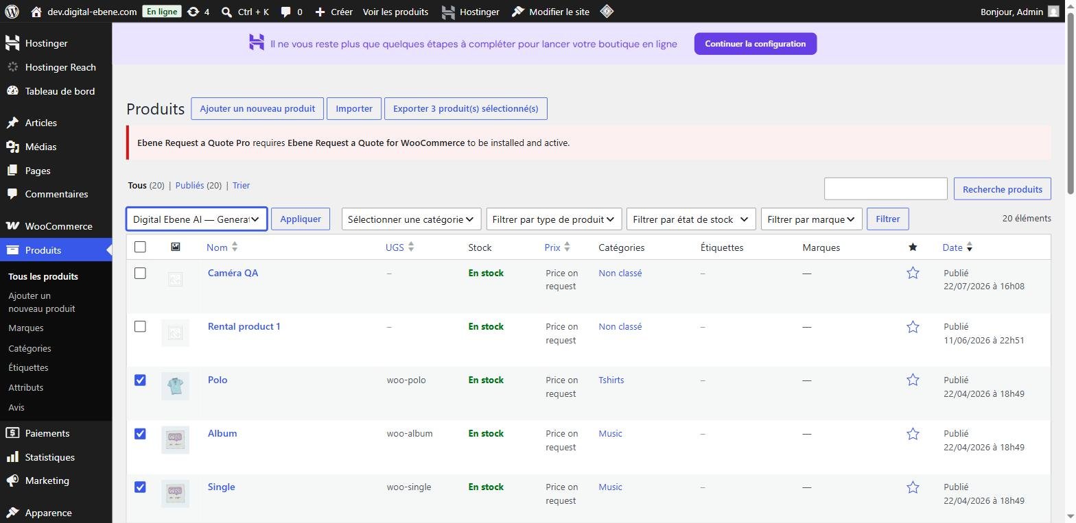Click the Trier link
Image resolution: width=1076 pixels, height=523 pixels.
tap(242, 186)
